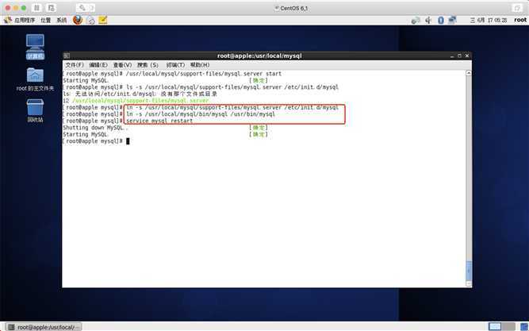
Task: Click the 'Shutting down MySQL.' output line
Action: (94, 128)
